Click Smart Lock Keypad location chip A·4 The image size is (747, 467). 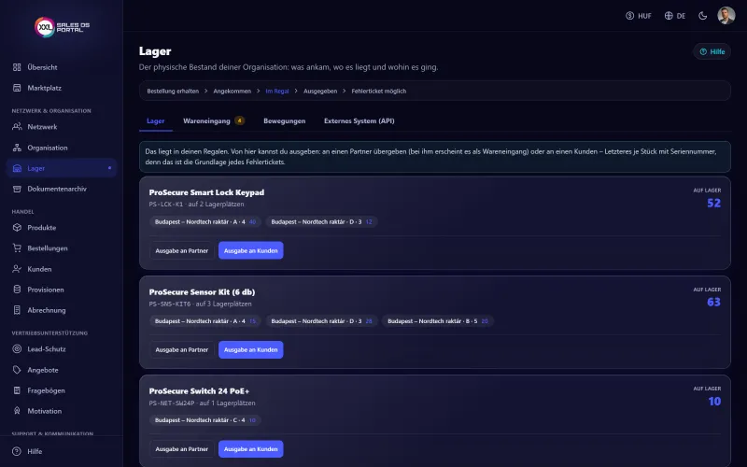(205, 221)
